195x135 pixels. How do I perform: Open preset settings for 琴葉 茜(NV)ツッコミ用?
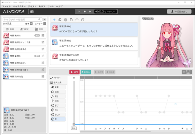(43, 42)
